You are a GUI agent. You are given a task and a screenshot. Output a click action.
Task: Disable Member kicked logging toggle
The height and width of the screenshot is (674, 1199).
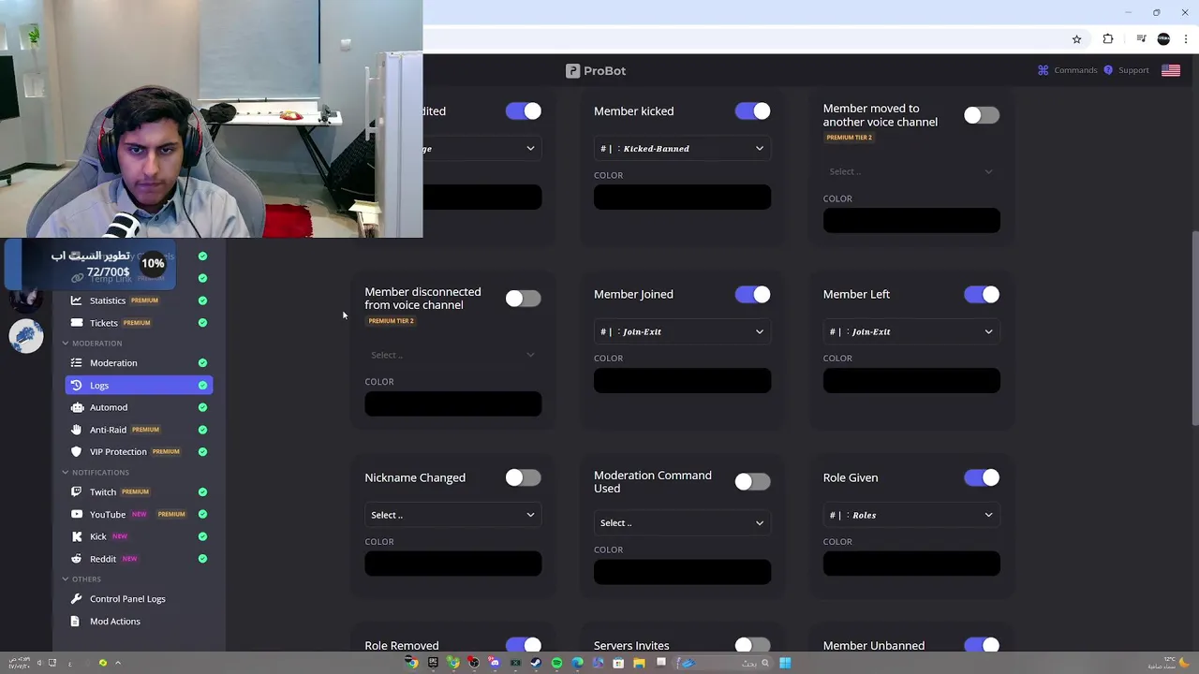click(752, 111)
